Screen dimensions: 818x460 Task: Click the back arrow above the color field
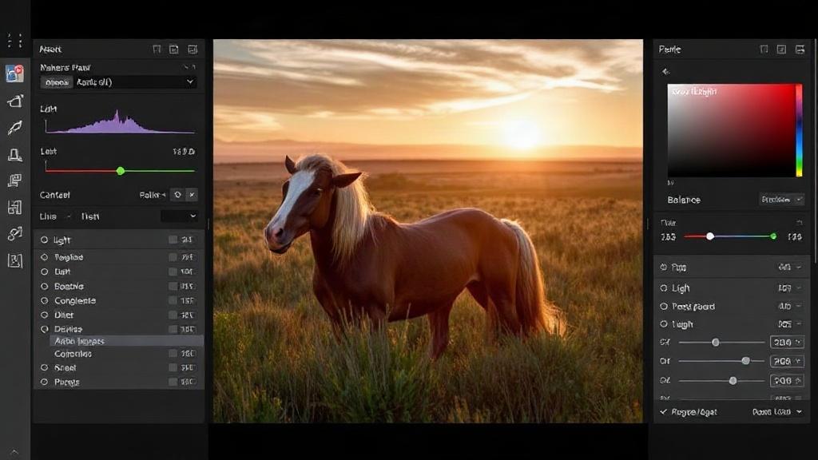[x=665, y=71]
